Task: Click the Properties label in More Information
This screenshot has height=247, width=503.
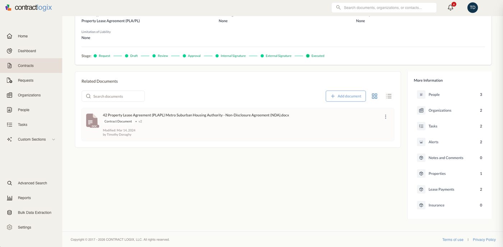Action: pyautogui.click(x=437, y=173)
